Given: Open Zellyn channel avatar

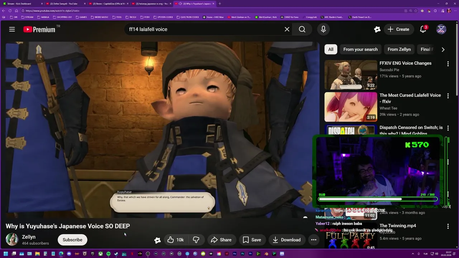Looking at the screenshot, I should pos(12,240).
